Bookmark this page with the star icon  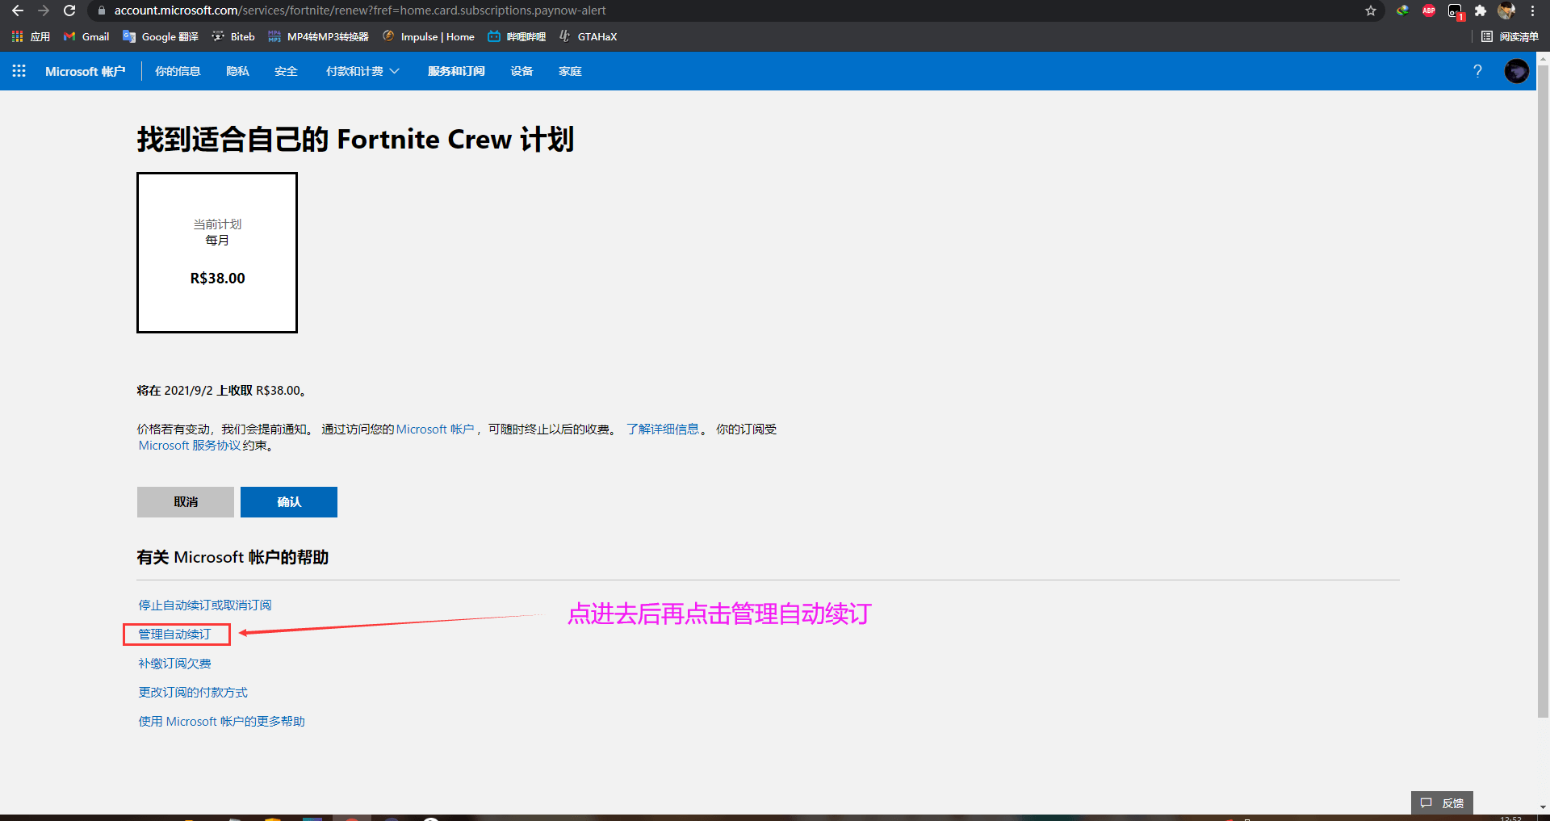tap(1371, 10)
